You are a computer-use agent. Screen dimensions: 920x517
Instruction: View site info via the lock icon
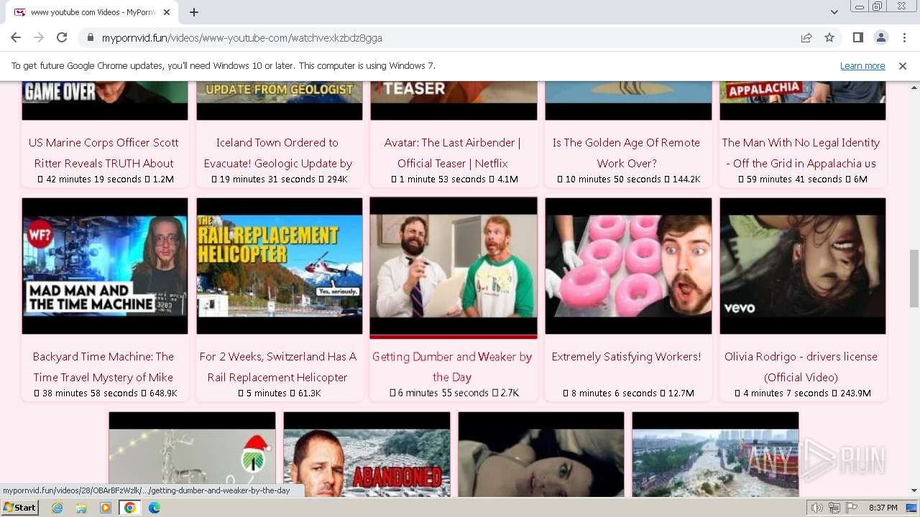[x=91, y=37]
